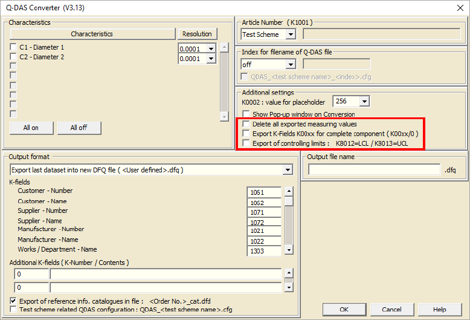Uncheck Export of reference info catalogues
This screenshot has height=320, width=470.
[13, 301]
